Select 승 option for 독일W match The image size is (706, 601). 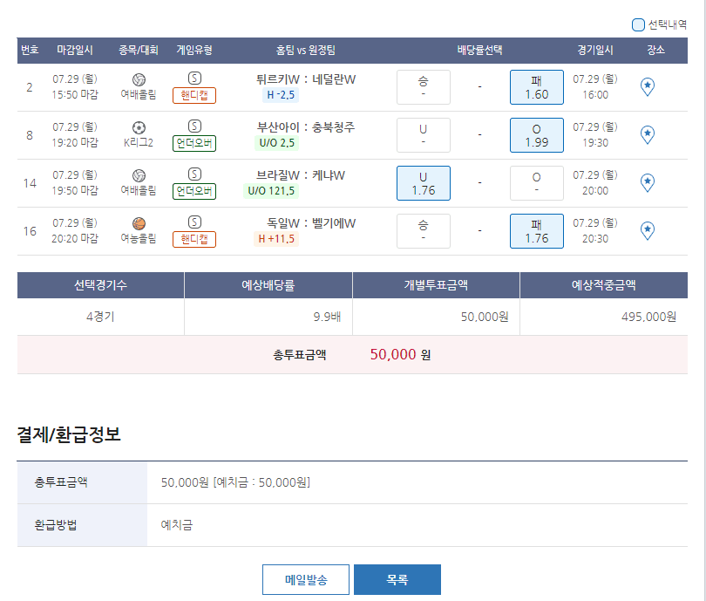pos(423,231)
